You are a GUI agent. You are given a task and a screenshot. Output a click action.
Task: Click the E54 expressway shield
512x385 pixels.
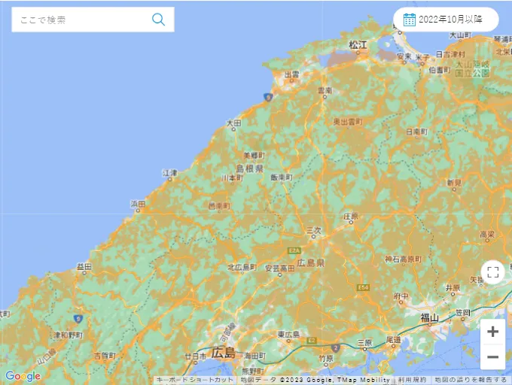(363, 287)
